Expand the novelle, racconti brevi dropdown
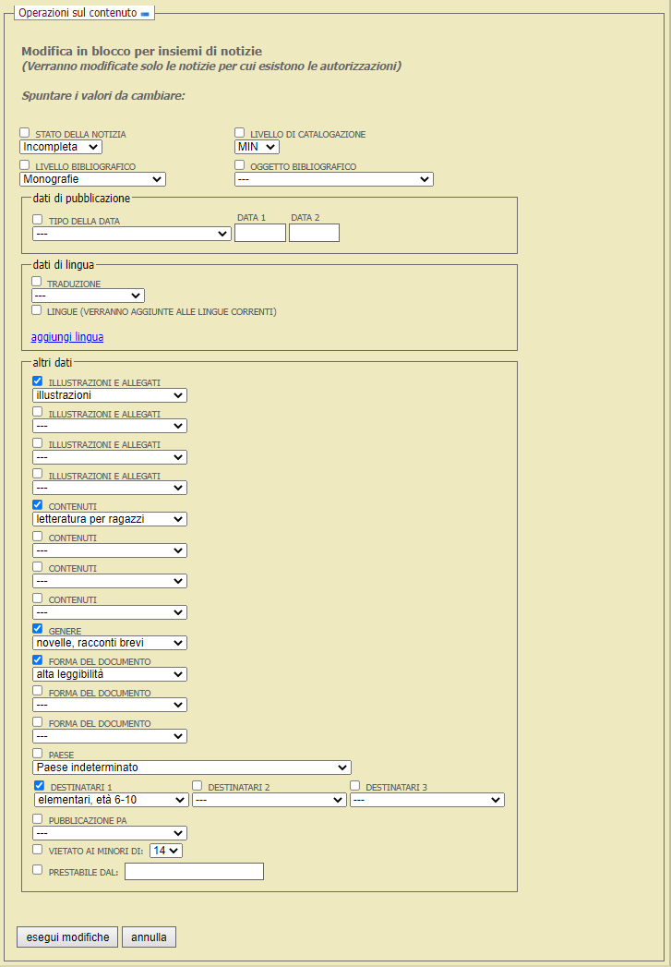Viewport: 671px width, 967px height. 110,643
